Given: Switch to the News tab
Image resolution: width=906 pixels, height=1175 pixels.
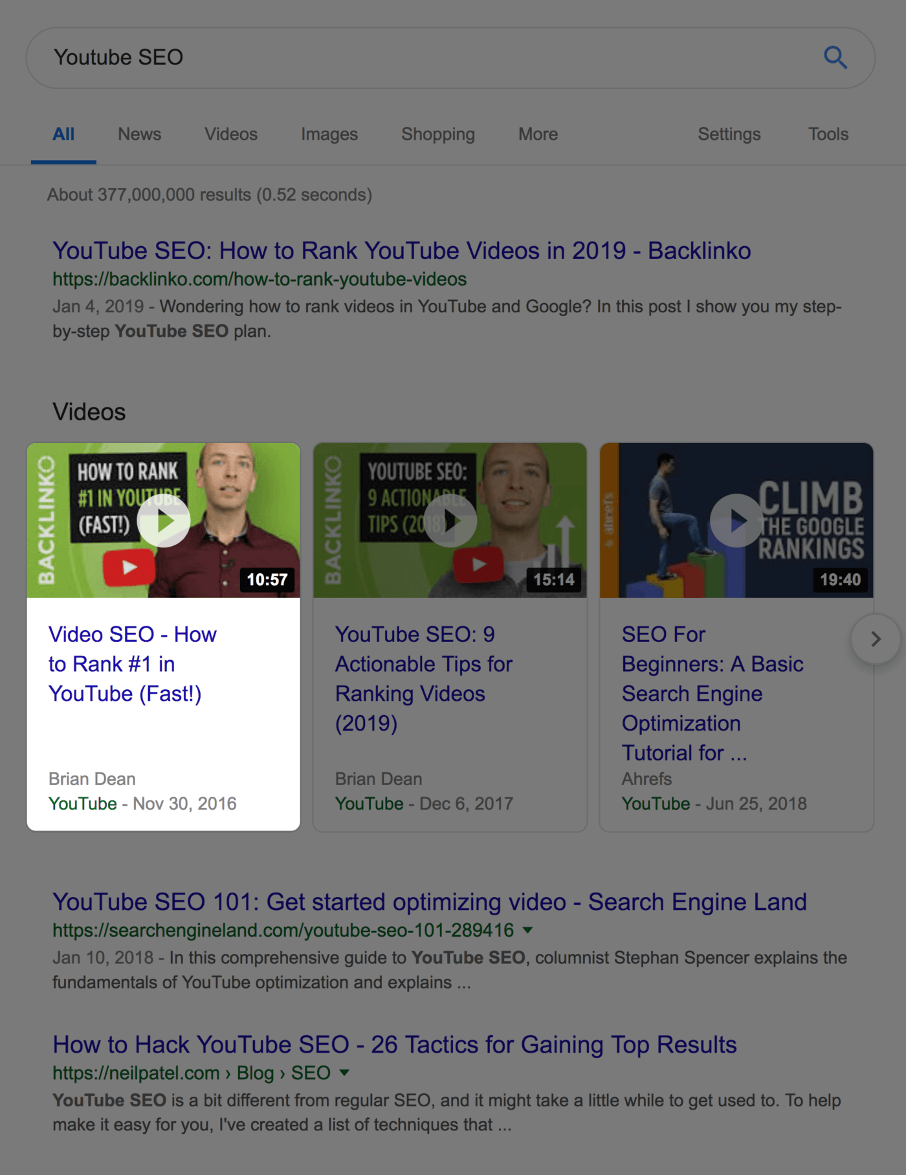Looking at the screenshot, I should tap(139, 134).
